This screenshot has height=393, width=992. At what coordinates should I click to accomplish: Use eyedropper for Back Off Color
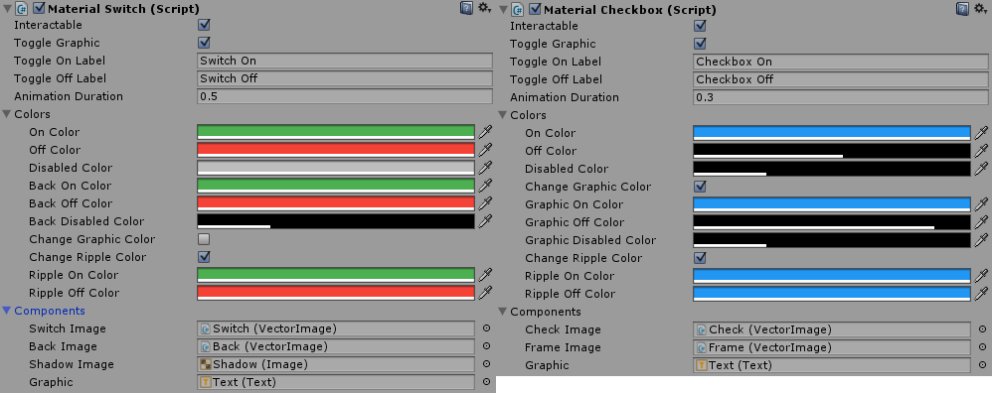click(485, 203)
